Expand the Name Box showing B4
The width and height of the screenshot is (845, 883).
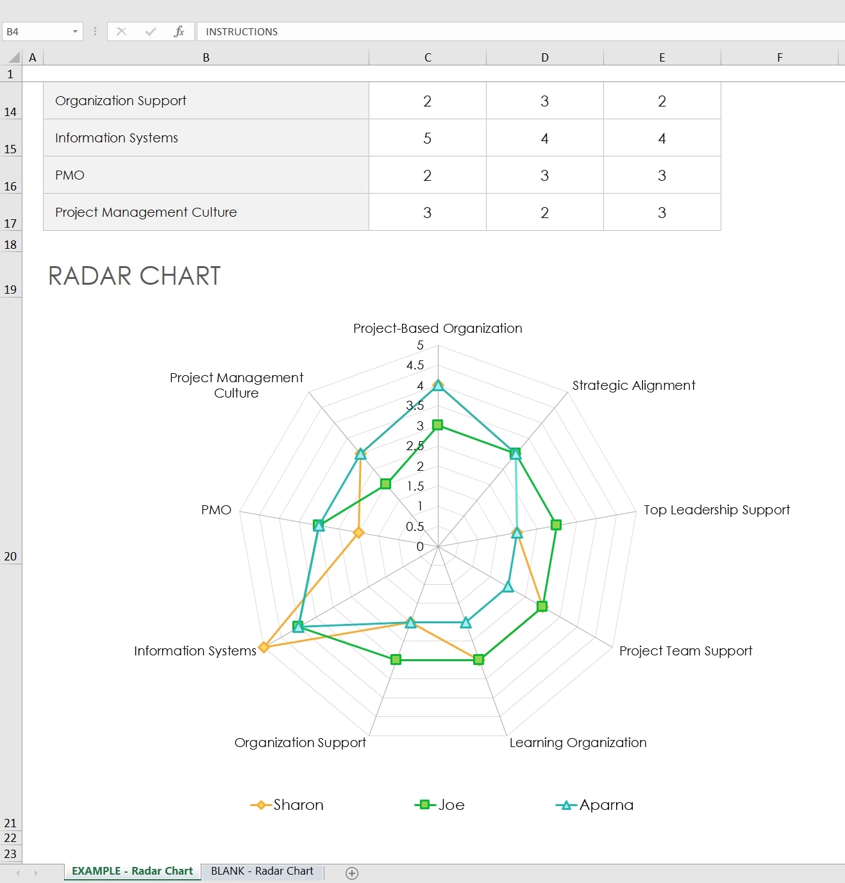click(x=35, y=31)
